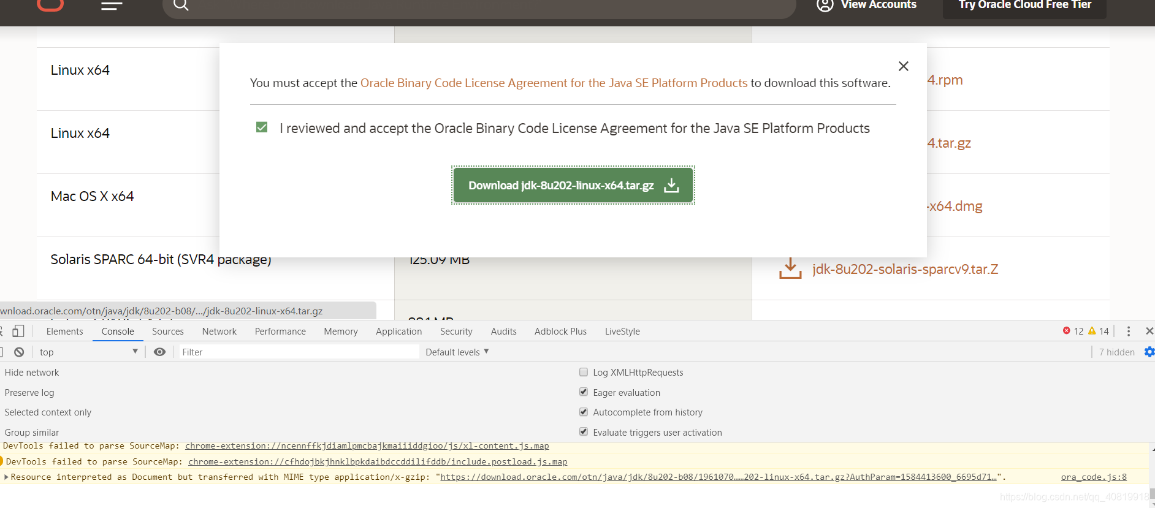This screenshot has width=1155, height=508.
Task: Switch to the Elements tab
Action: 64,331
